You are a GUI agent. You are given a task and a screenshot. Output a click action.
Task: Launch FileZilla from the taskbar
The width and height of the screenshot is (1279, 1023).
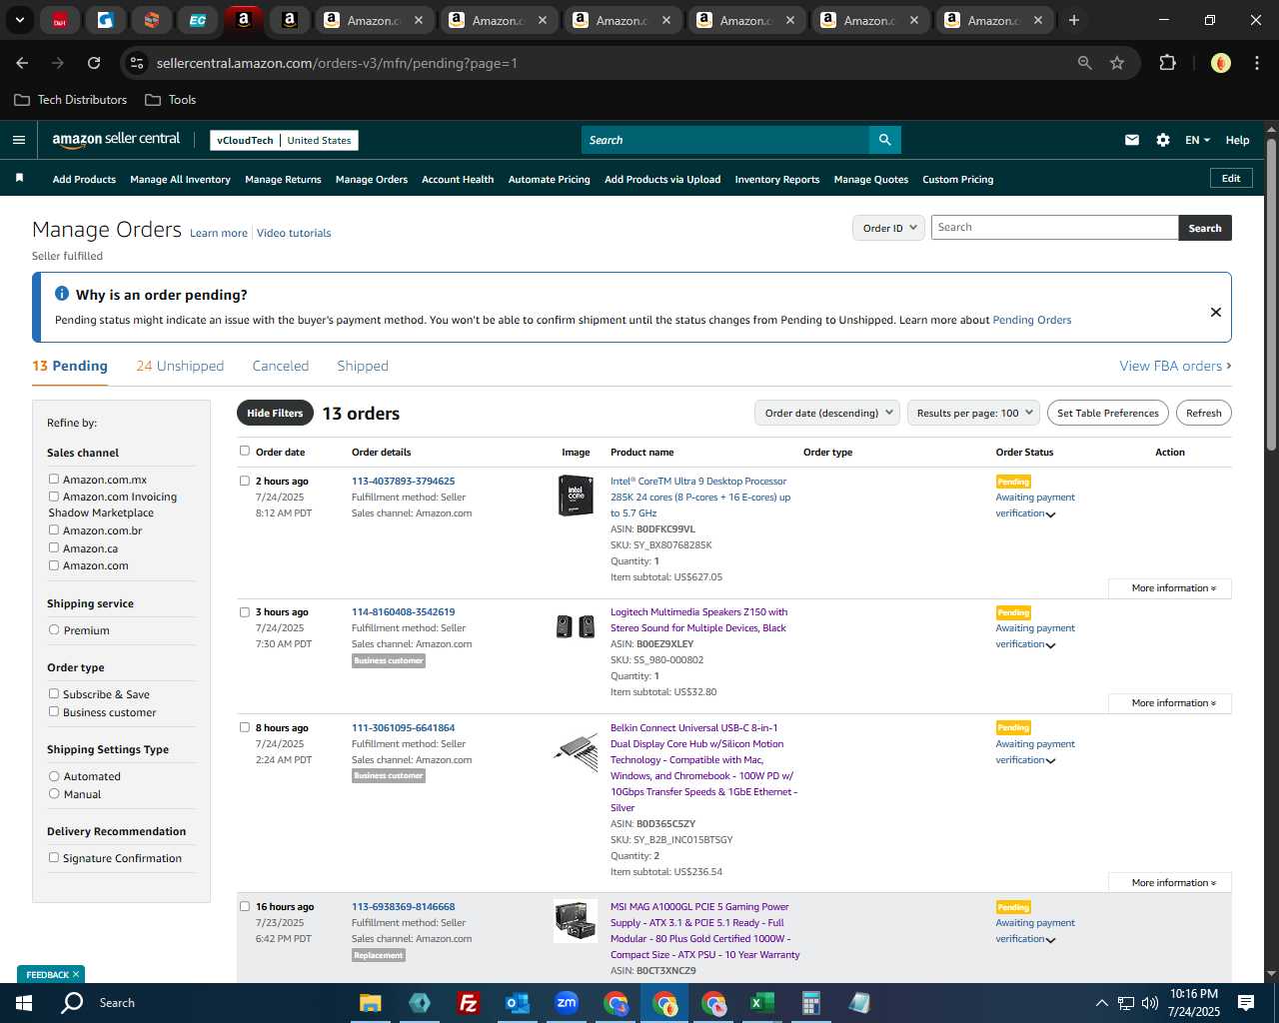[468, 1003]
